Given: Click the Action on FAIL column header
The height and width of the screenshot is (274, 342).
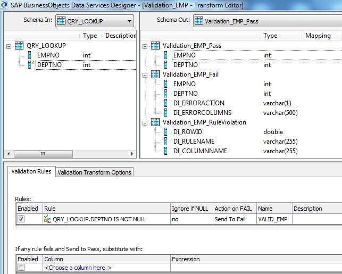Looking at the screenshot, I should (x=235, y=209).
